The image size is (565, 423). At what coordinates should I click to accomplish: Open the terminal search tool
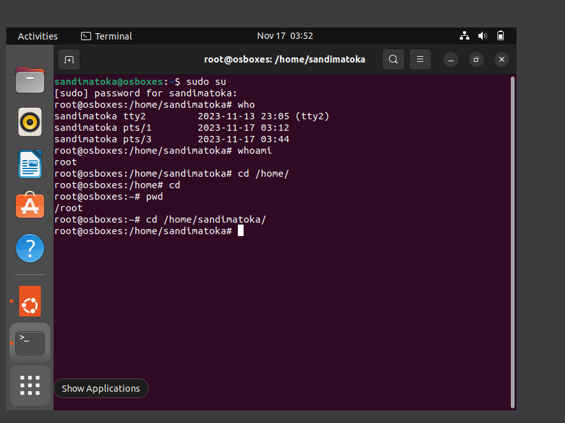(393, 59)
